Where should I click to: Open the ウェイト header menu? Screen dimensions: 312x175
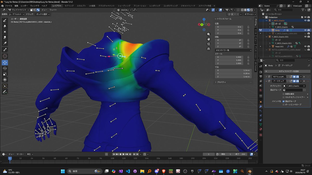coord(53,10)
